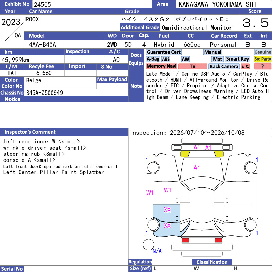Click color value Beige

click(x=34, y=80)
